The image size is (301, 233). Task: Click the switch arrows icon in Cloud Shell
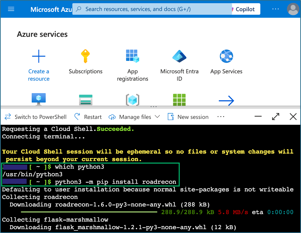[8, 117]
